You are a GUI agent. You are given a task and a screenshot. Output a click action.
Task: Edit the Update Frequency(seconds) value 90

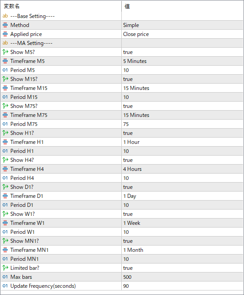182,286
